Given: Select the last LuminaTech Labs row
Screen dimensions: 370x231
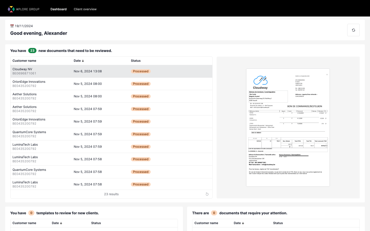Looking at the screenshot, I should click(111, 184).
